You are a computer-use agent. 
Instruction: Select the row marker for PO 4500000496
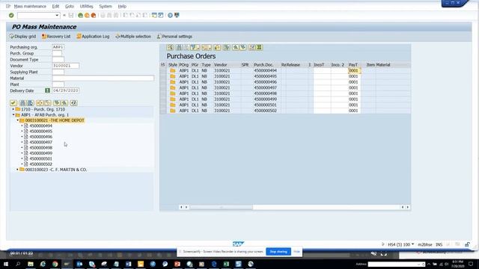coord(163,82)
